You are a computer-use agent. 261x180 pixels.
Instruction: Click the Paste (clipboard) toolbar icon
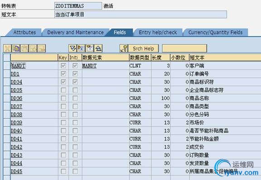coord(24,49)
